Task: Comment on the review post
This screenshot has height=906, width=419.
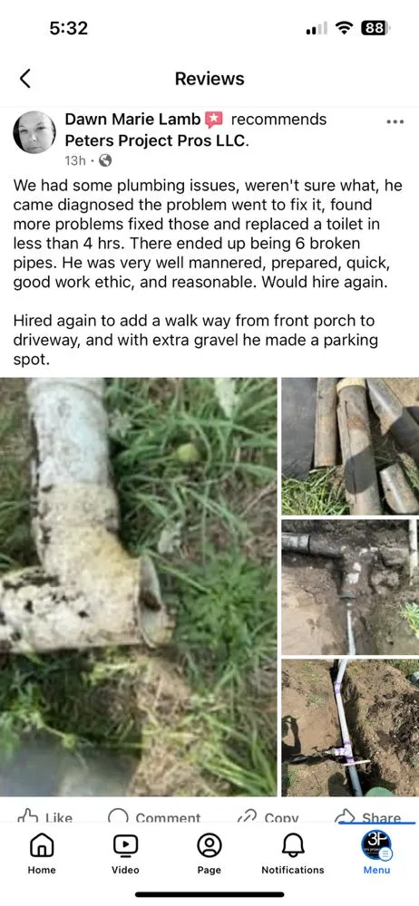Action: pyautogui.click(x=154, y=817)
